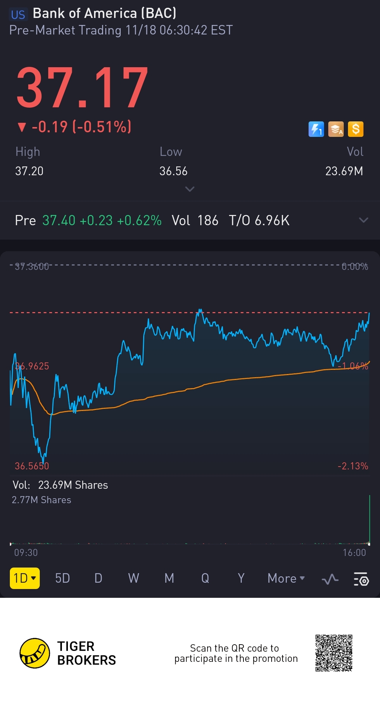Screen dimensions: 380x709
Task: Select the Y yearly chart tab
Action: [241, 578]
